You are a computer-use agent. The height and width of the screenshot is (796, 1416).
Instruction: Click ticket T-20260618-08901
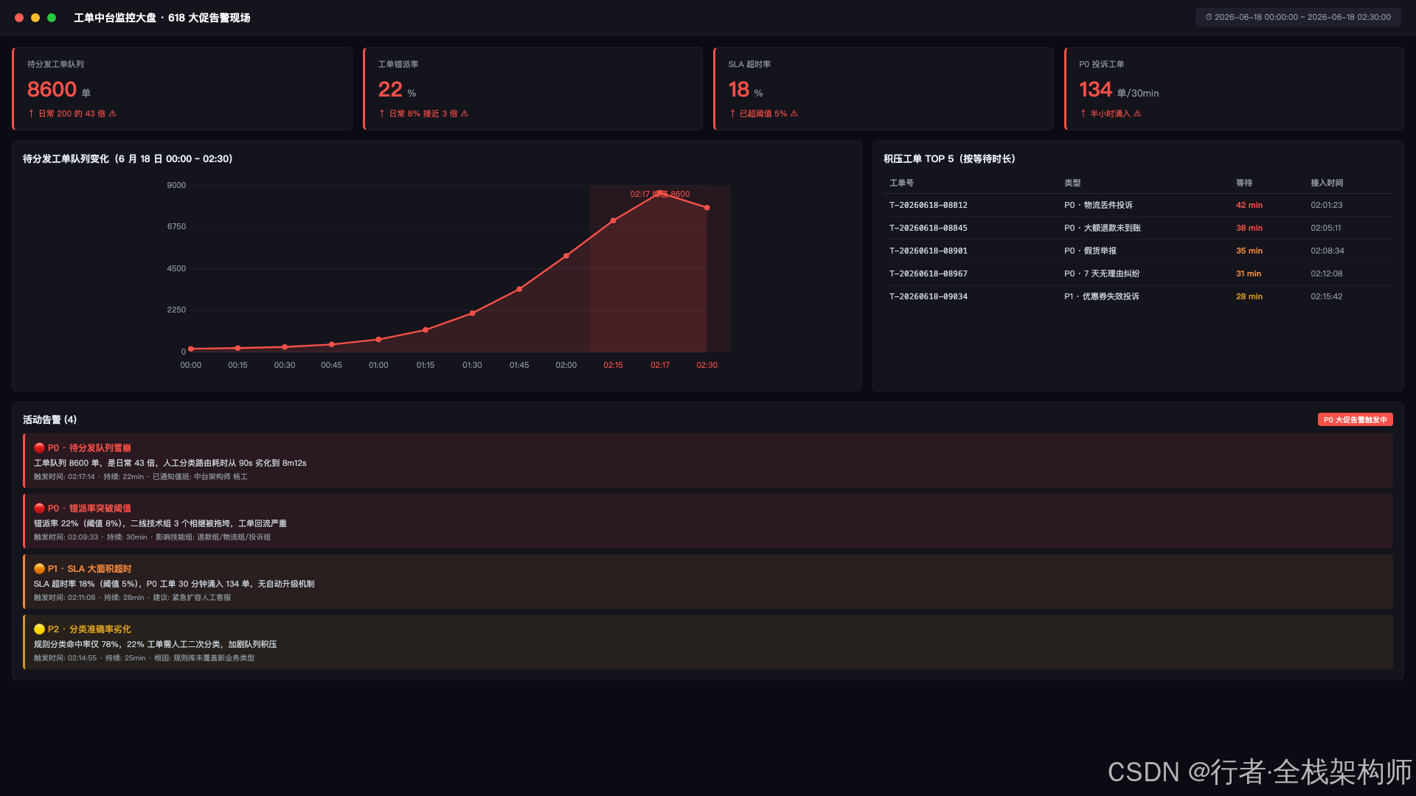click(929, 251)
